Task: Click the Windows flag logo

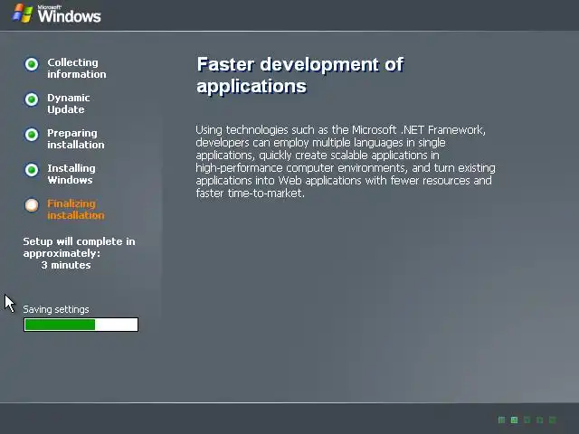Action: pyautogui.click(x=23, y=14)
